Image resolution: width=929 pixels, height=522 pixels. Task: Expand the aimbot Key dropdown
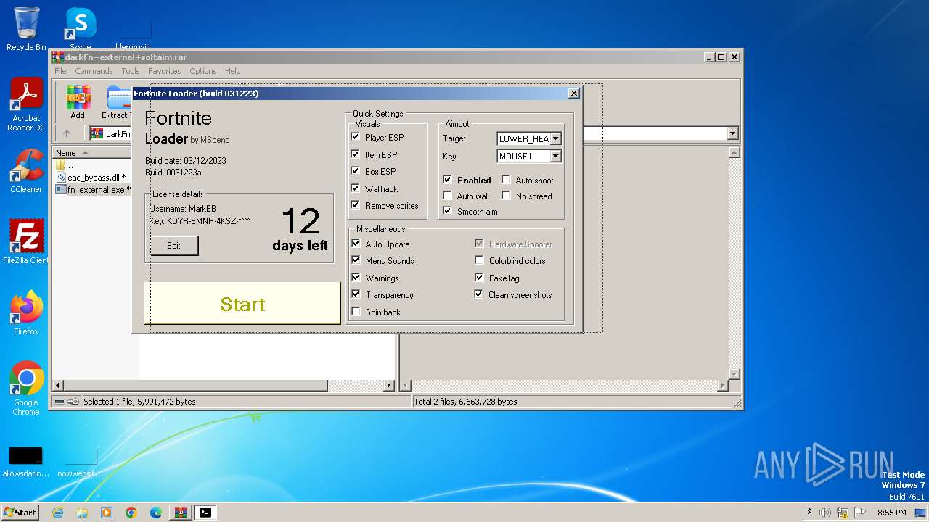click(x=555, y=156)
